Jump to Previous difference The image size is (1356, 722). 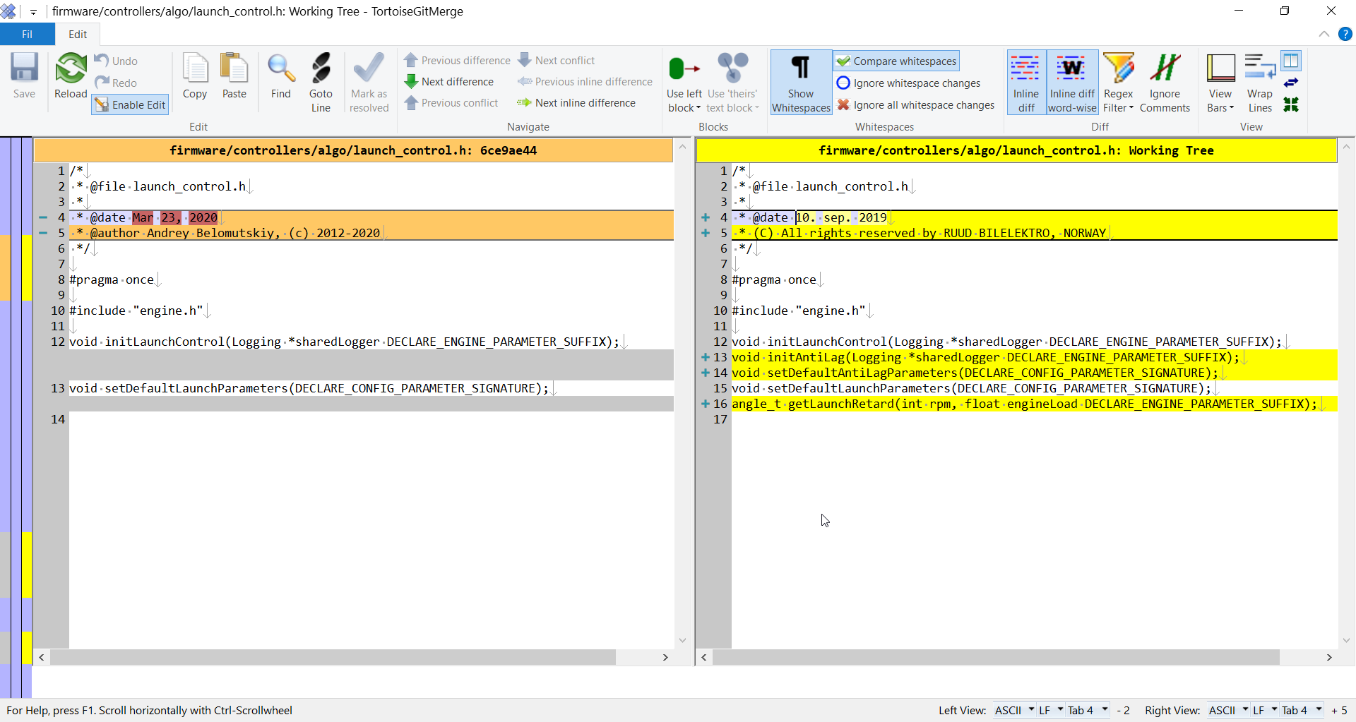pos(457,61)
